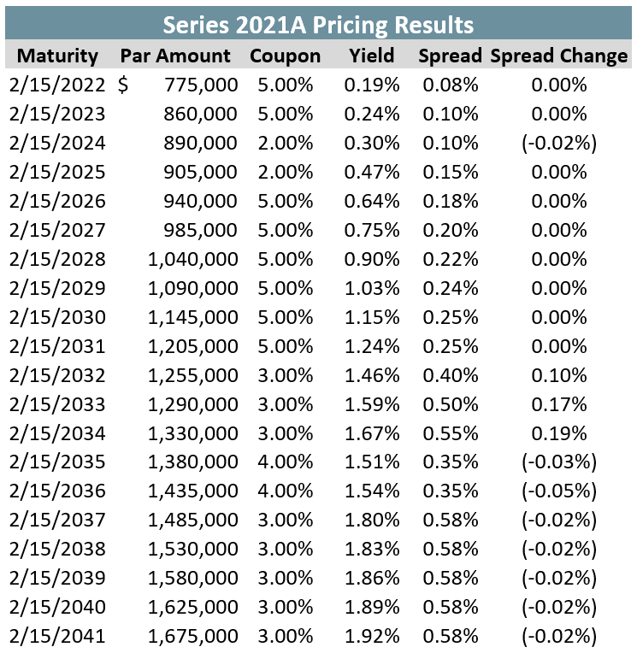Select the 775,000 par amount cell
Image resolution: width=637 pixels, height=653 pixels.
click(200, 85)
